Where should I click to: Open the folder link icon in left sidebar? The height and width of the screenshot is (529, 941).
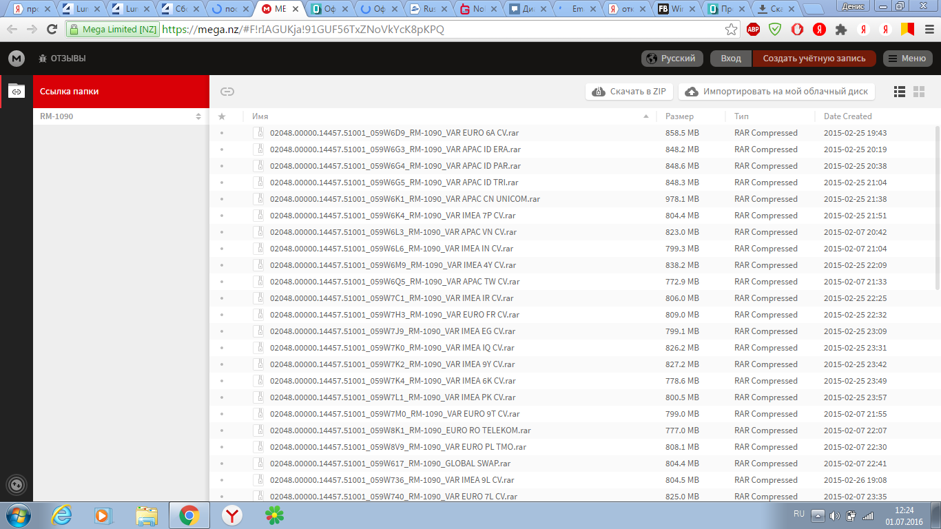pos(17,91)
